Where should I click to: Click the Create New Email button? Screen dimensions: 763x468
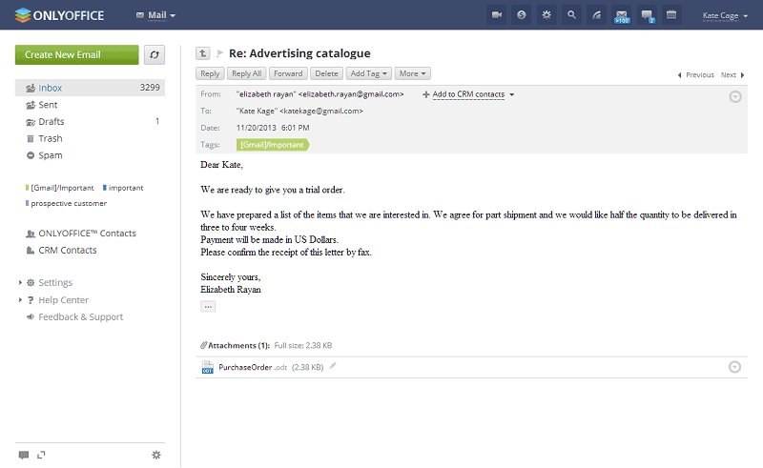pyautogui.click(x=77, y=54)
